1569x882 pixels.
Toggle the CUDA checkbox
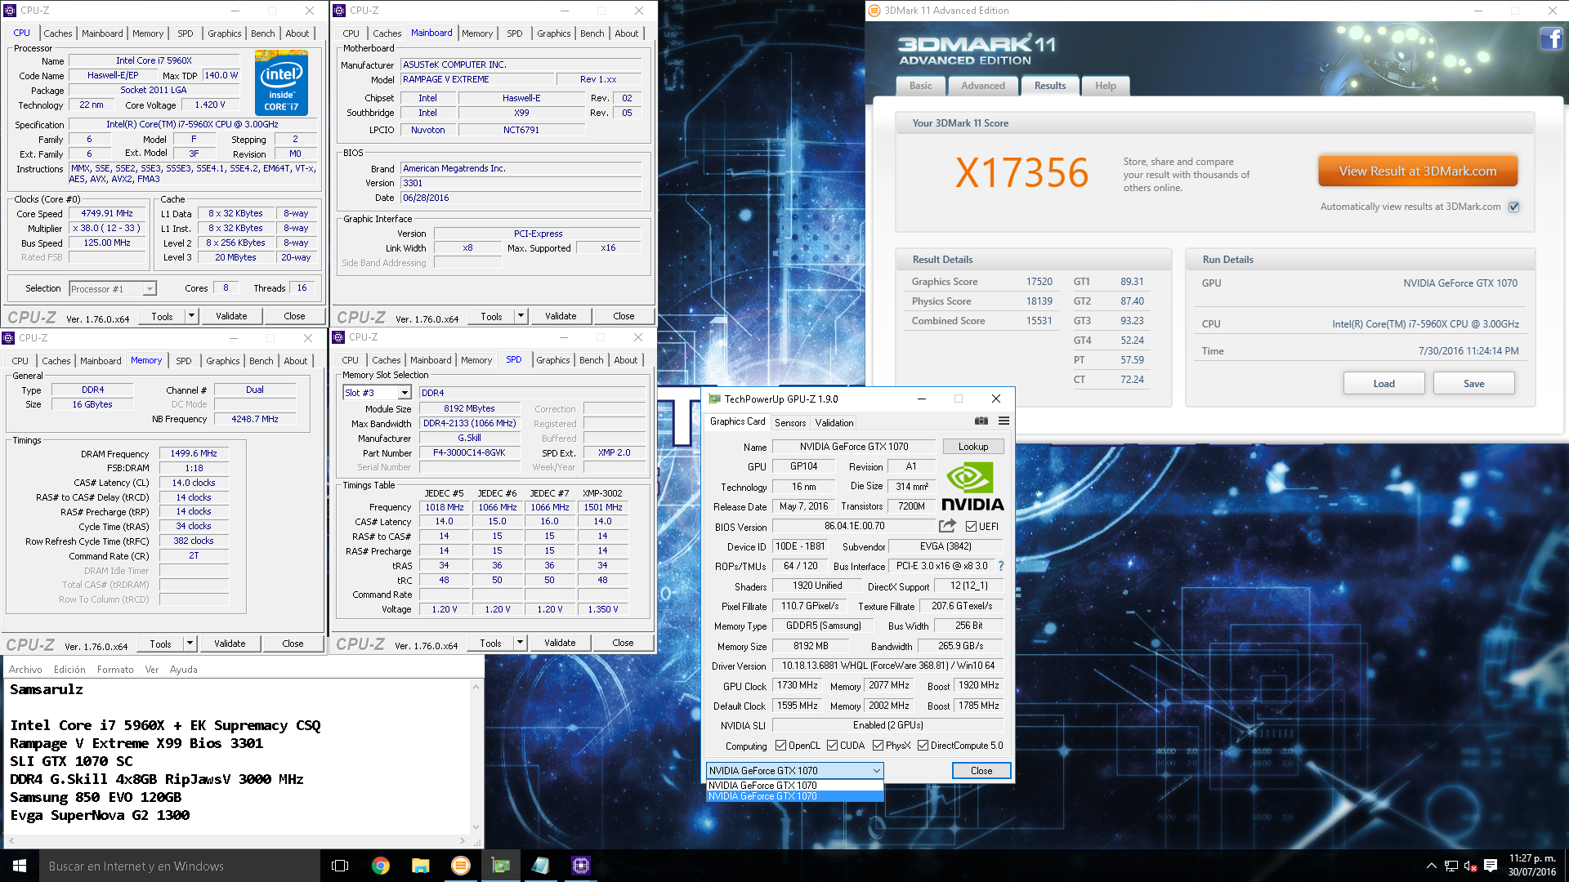point(832,746)
